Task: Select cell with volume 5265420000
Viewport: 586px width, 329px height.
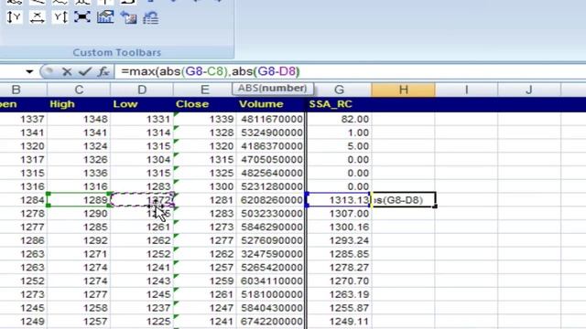Action: pyautogui.click(x=271, y=268)
